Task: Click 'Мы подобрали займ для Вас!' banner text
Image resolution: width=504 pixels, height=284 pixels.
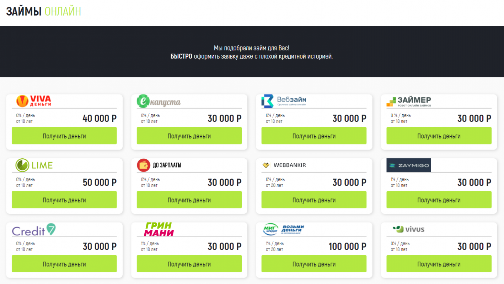Action: 252,48
